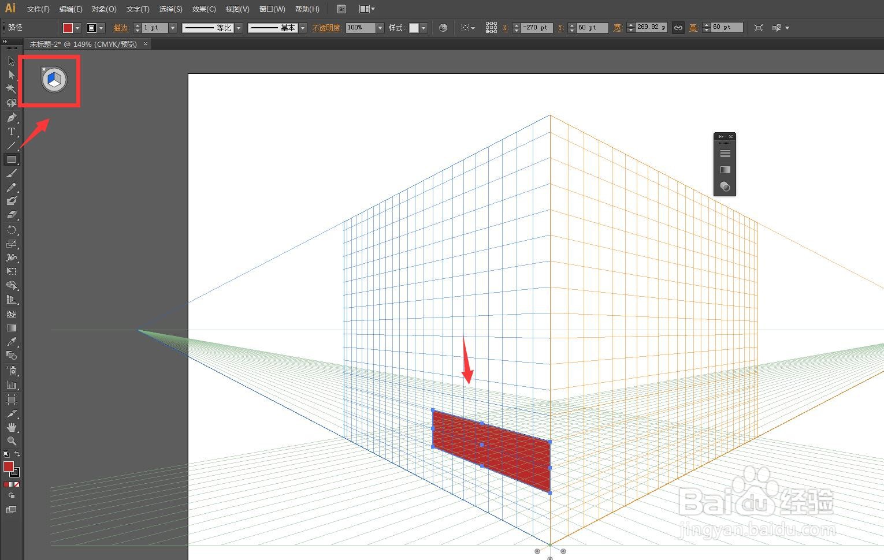
Task: Select the Line Segment tool
Action: click(11, 145)
